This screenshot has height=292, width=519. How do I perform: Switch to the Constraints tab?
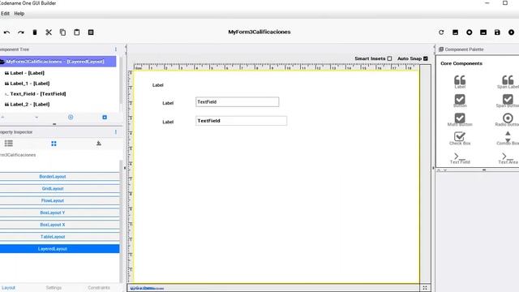pyautogui.click(x=99, y=288)
